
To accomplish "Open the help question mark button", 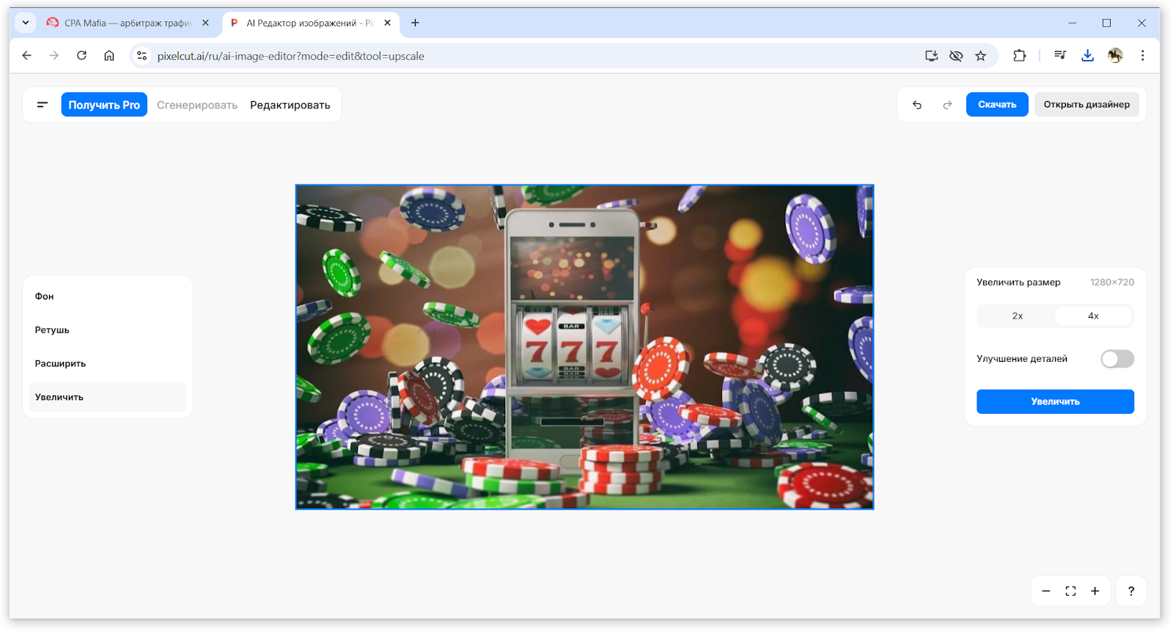I will click(x=1131, y=591).
